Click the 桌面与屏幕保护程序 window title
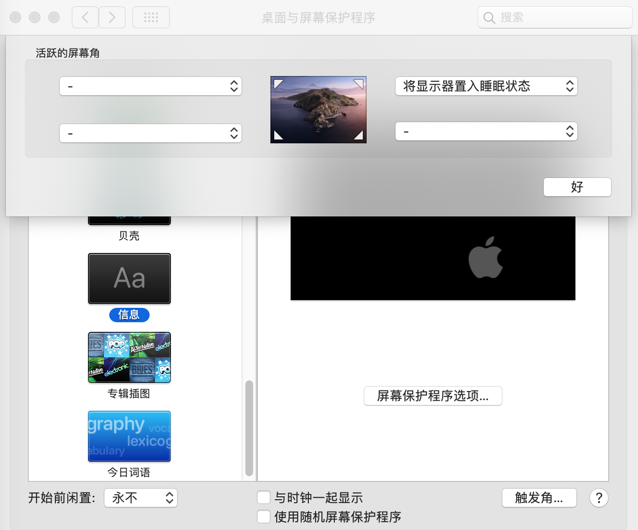638x530 pixels. [x=319, y=18]
